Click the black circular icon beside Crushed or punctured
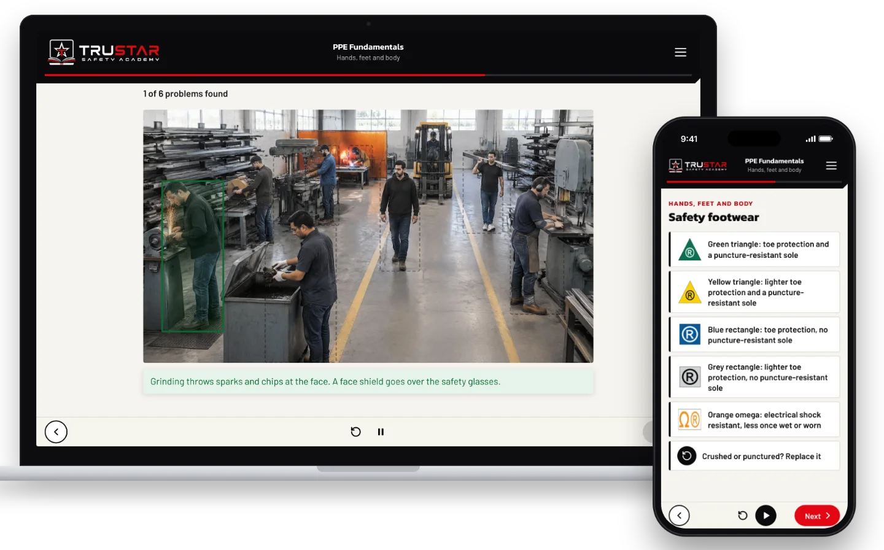 687,456
